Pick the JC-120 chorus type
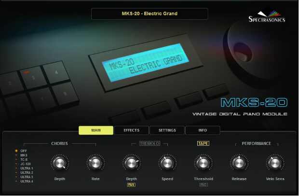 tap(21, 164)
